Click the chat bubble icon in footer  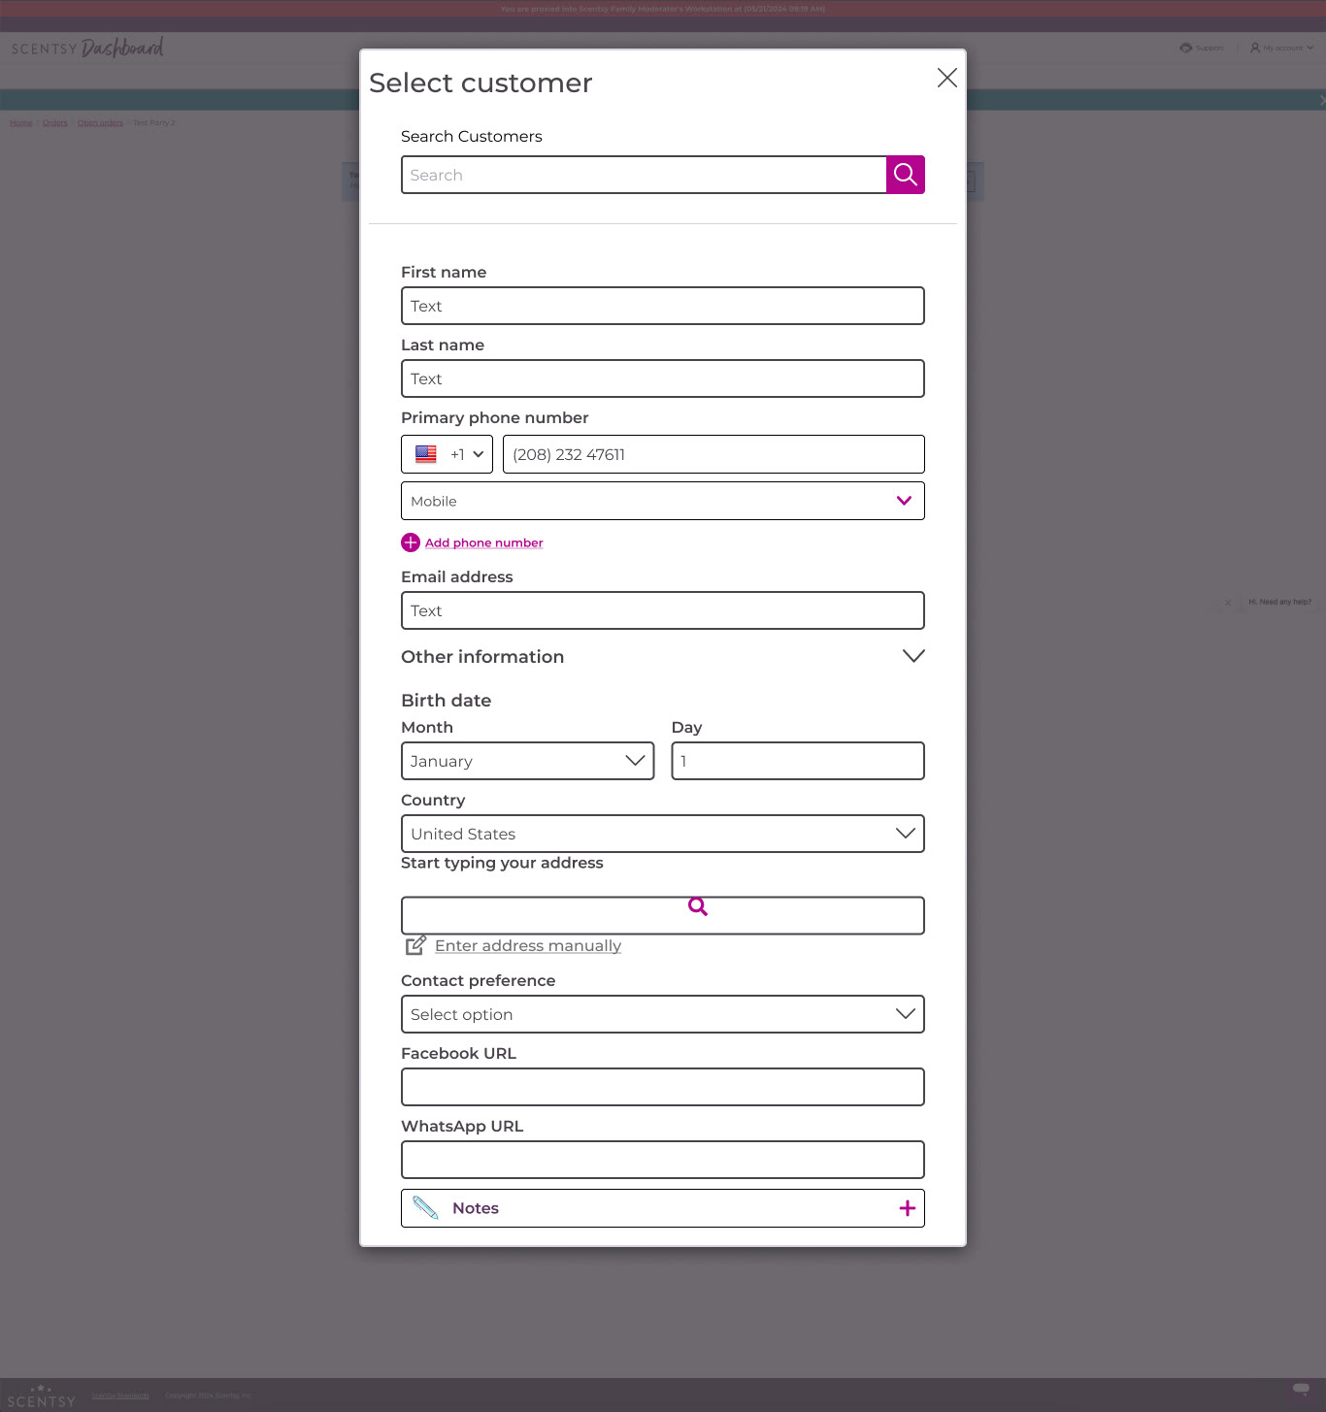[1301, 1389]
